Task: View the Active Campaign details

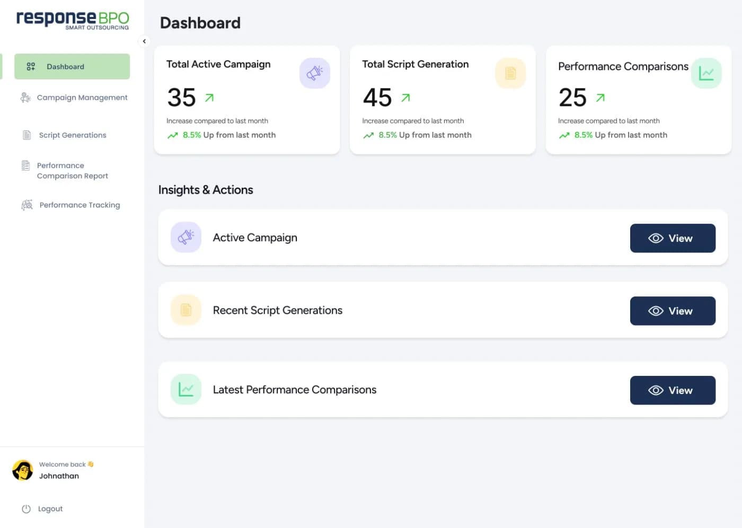Action: click(x=673, y=238)
